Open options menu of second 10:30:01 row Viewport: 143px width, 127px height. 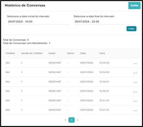[135, 92]
